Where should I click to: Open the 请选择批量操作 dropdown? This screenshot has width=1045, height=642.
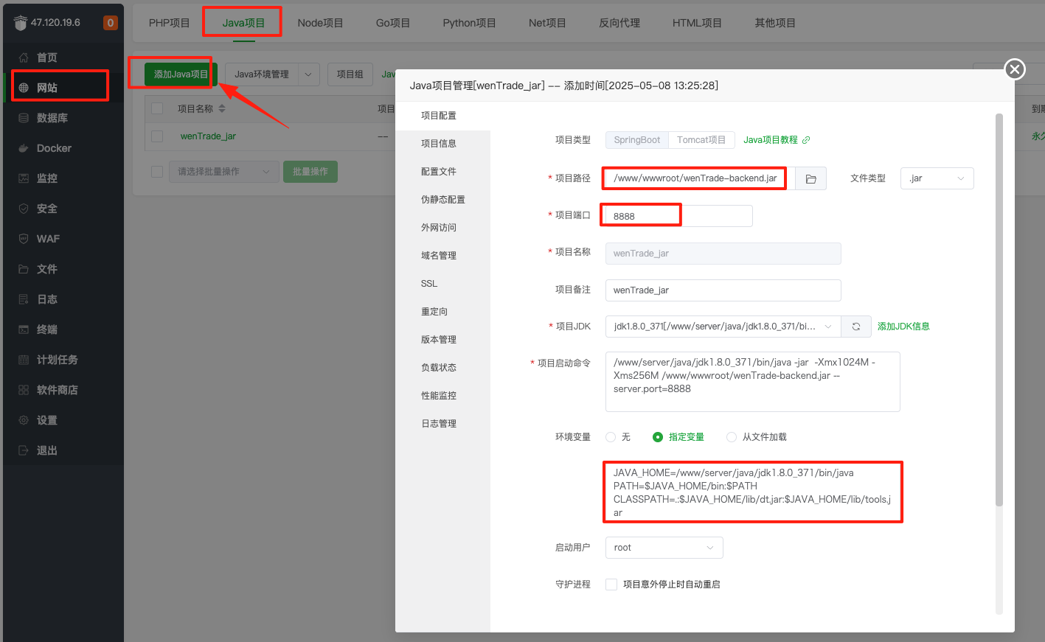(x=224, y=172)
